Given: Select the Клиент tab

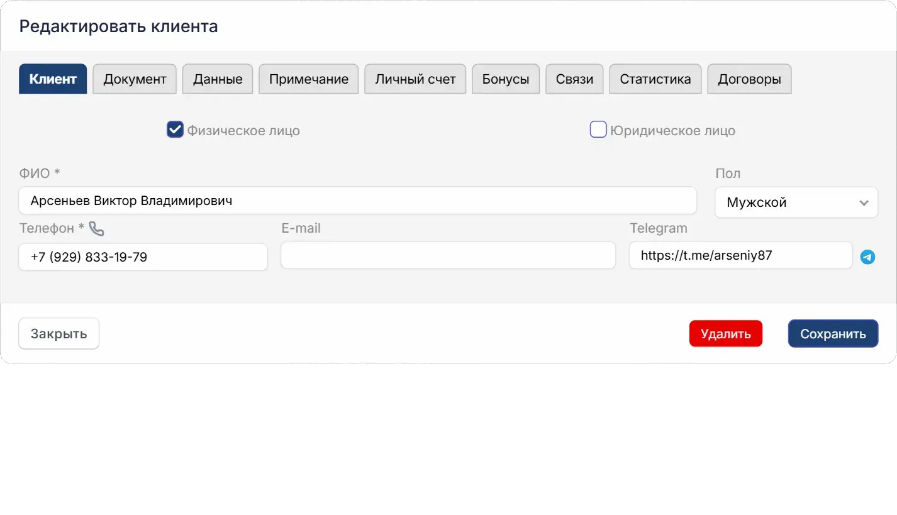Looking at the screenshot, I should [x=53, y=79].
